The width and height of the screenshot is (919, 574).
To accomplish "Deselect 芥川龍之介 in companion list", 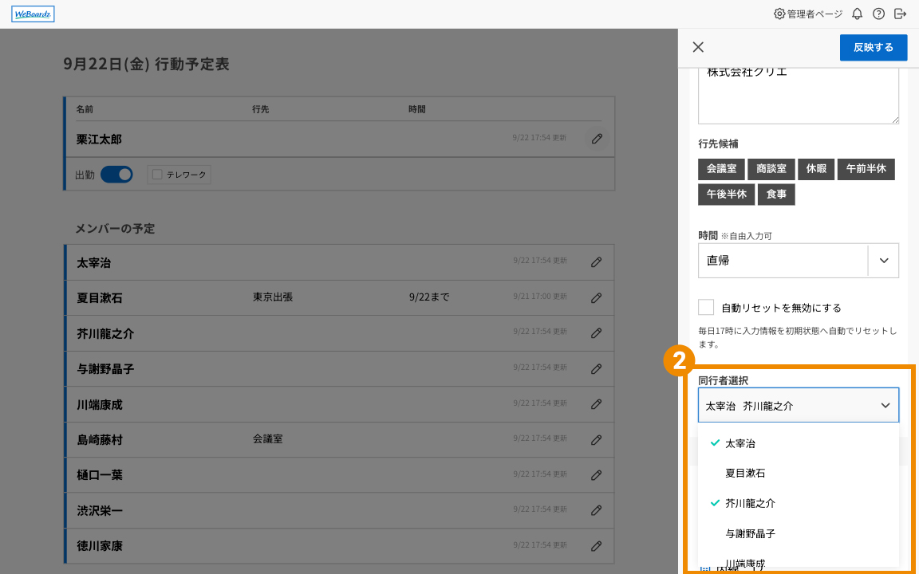I will pos(799,503).
